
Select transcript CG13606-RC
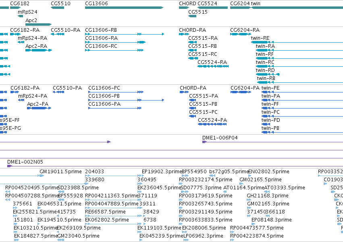[114, 50]
